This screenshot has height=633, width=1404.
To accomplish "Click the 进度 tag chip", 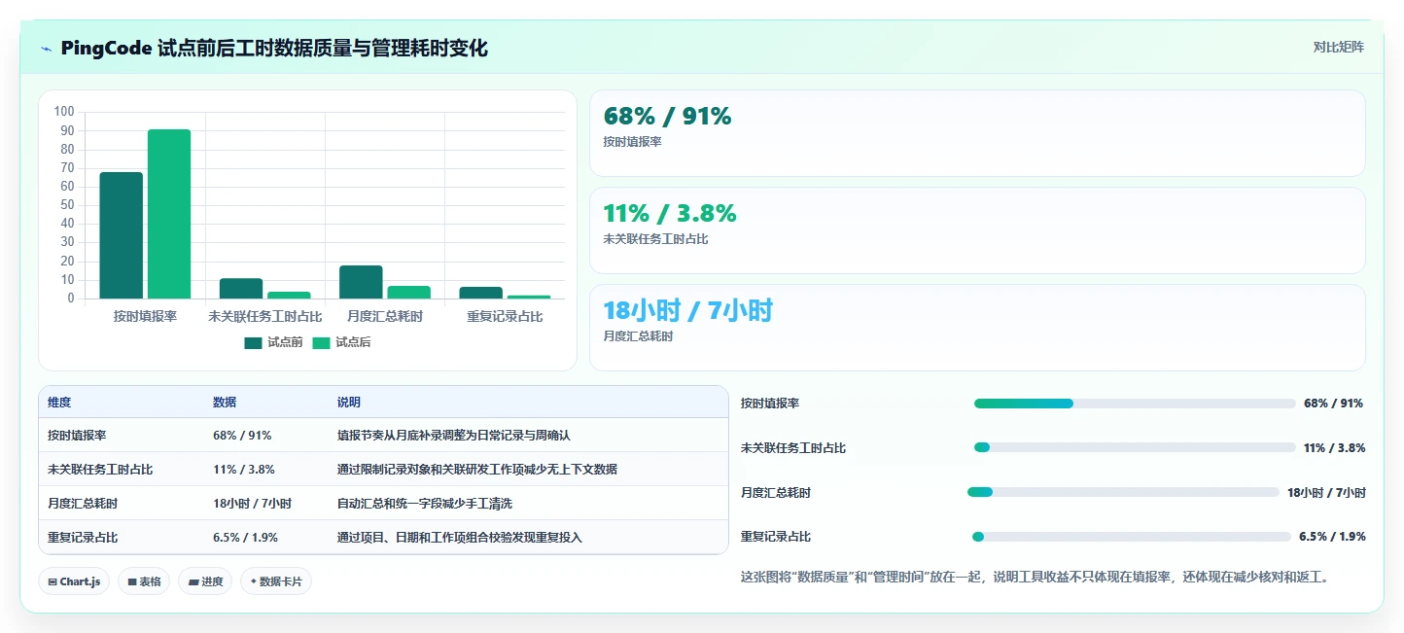I will pos(205,581).
